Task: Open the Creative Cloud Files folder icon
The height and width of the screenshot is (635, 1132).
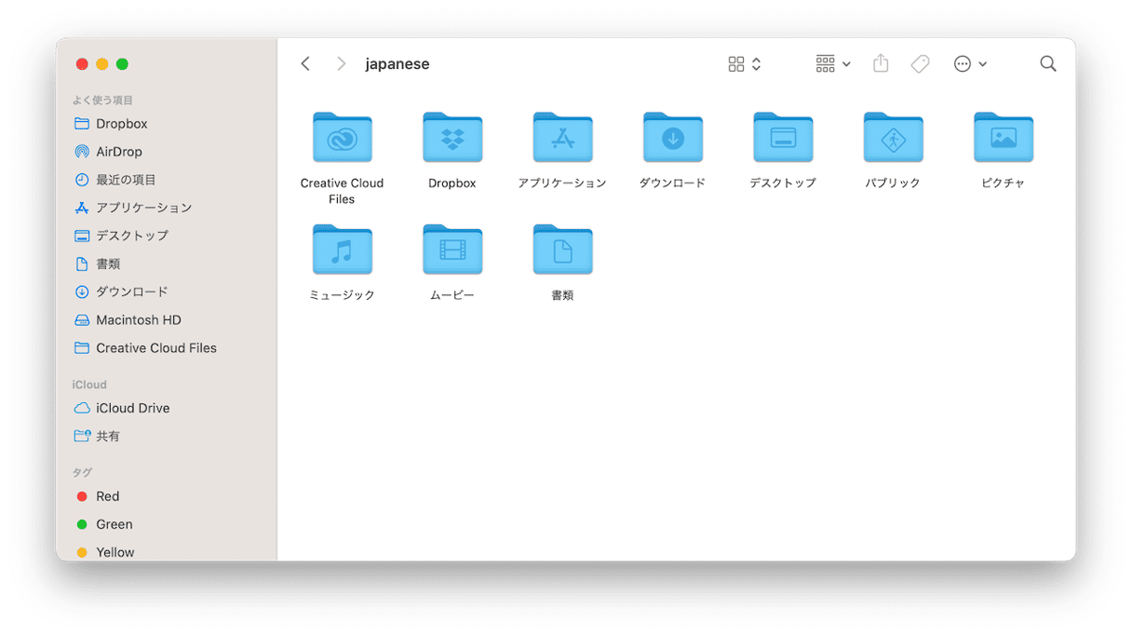Action: coord(342,137)
